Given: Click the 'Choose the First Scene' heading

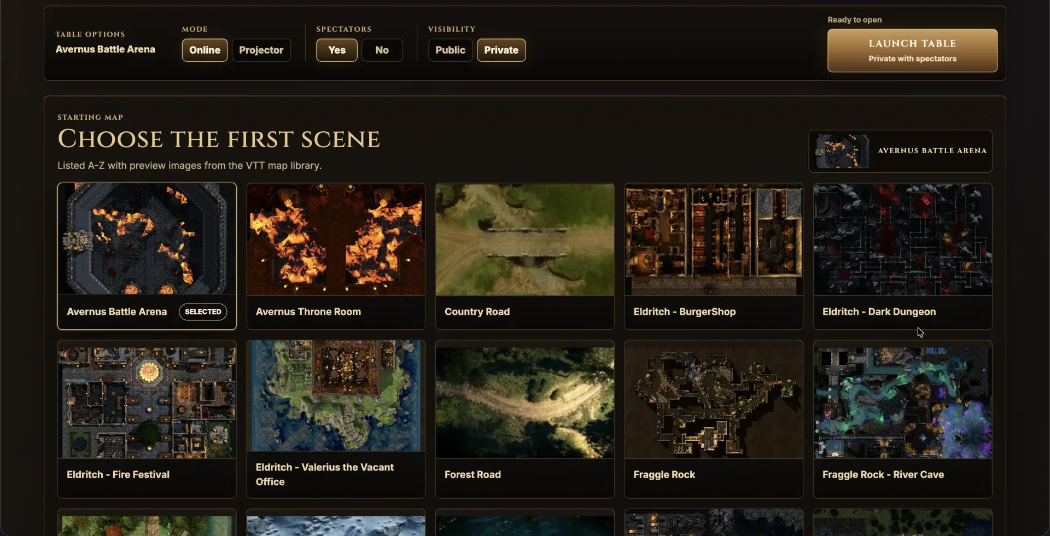Looking at the screenshot, I should pyautogui.click(x=219, y=139).
